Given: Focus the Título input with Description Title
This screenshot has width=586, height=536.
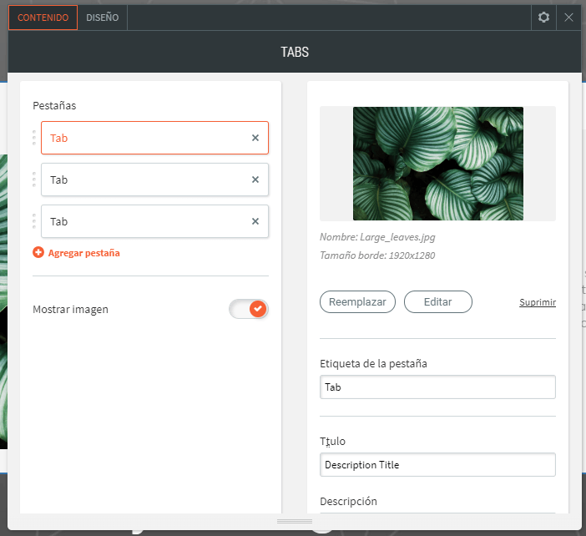Looking at the screenshot, I should (437, 465).
